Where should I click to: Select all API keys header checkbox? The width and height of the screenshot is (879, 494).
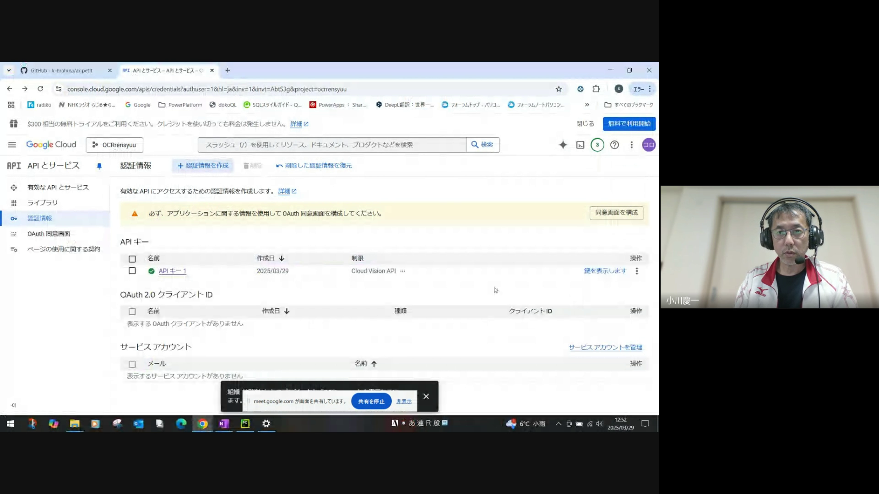pos(132,259)
